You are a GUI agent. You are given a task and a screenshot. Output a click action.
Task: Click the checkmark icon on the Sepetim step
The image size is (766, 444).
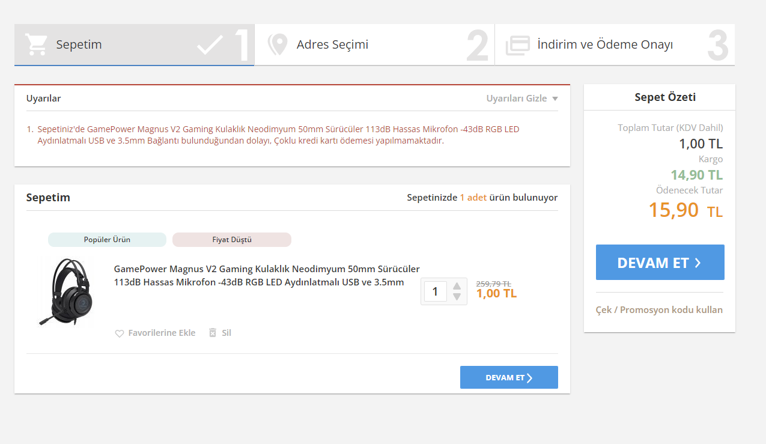coord(210,45)
